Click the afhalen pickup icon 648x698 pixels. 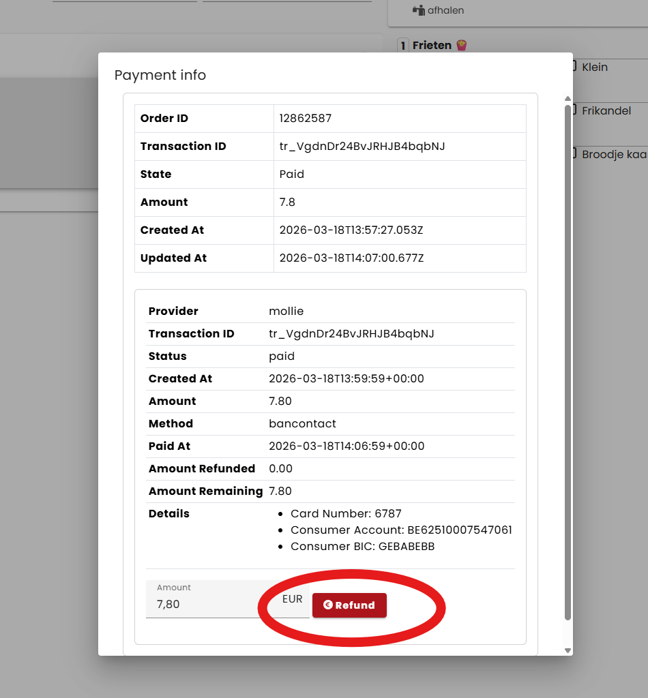click(x=419, y=10)
